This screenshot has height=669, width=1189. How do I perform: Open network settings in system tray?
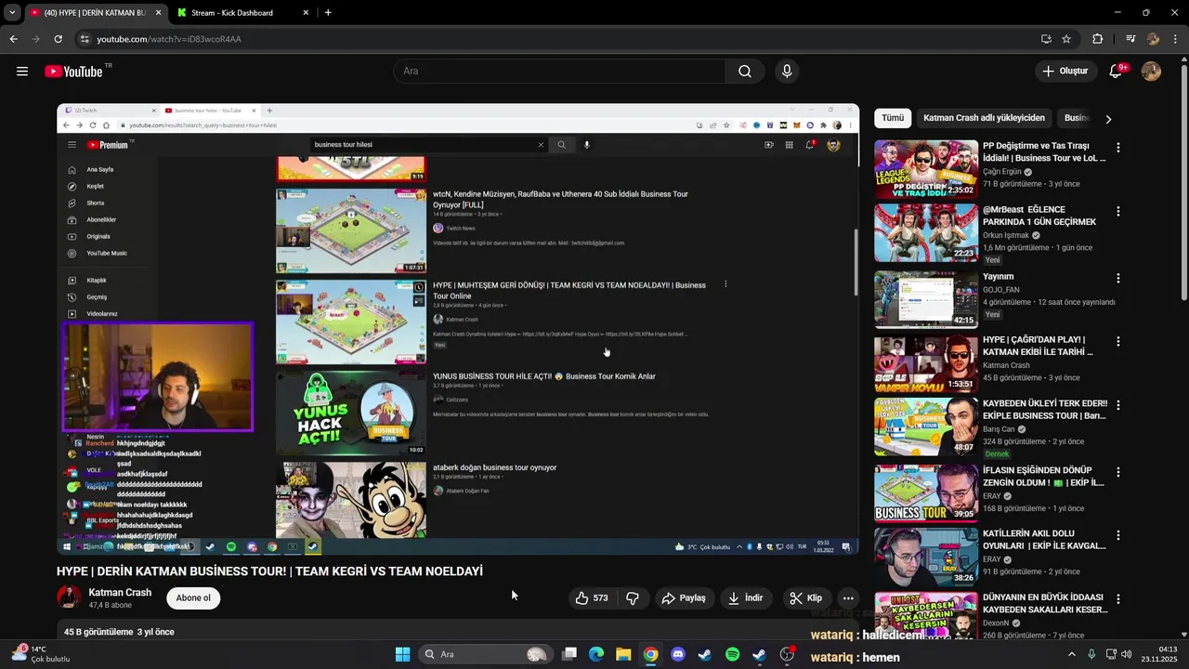[x=1111, y=654]
